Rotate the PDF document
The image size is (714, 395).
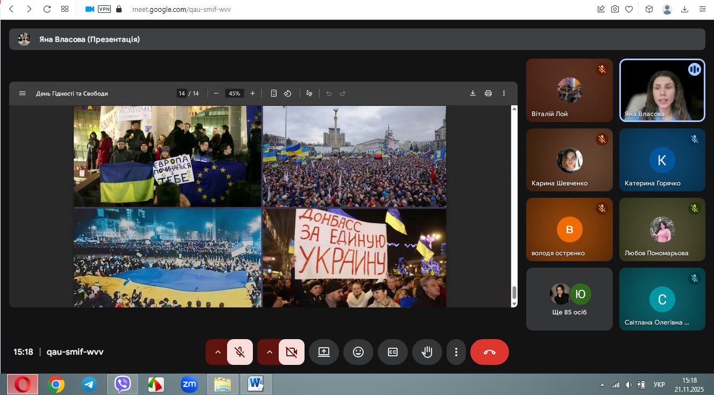[288, 94]
